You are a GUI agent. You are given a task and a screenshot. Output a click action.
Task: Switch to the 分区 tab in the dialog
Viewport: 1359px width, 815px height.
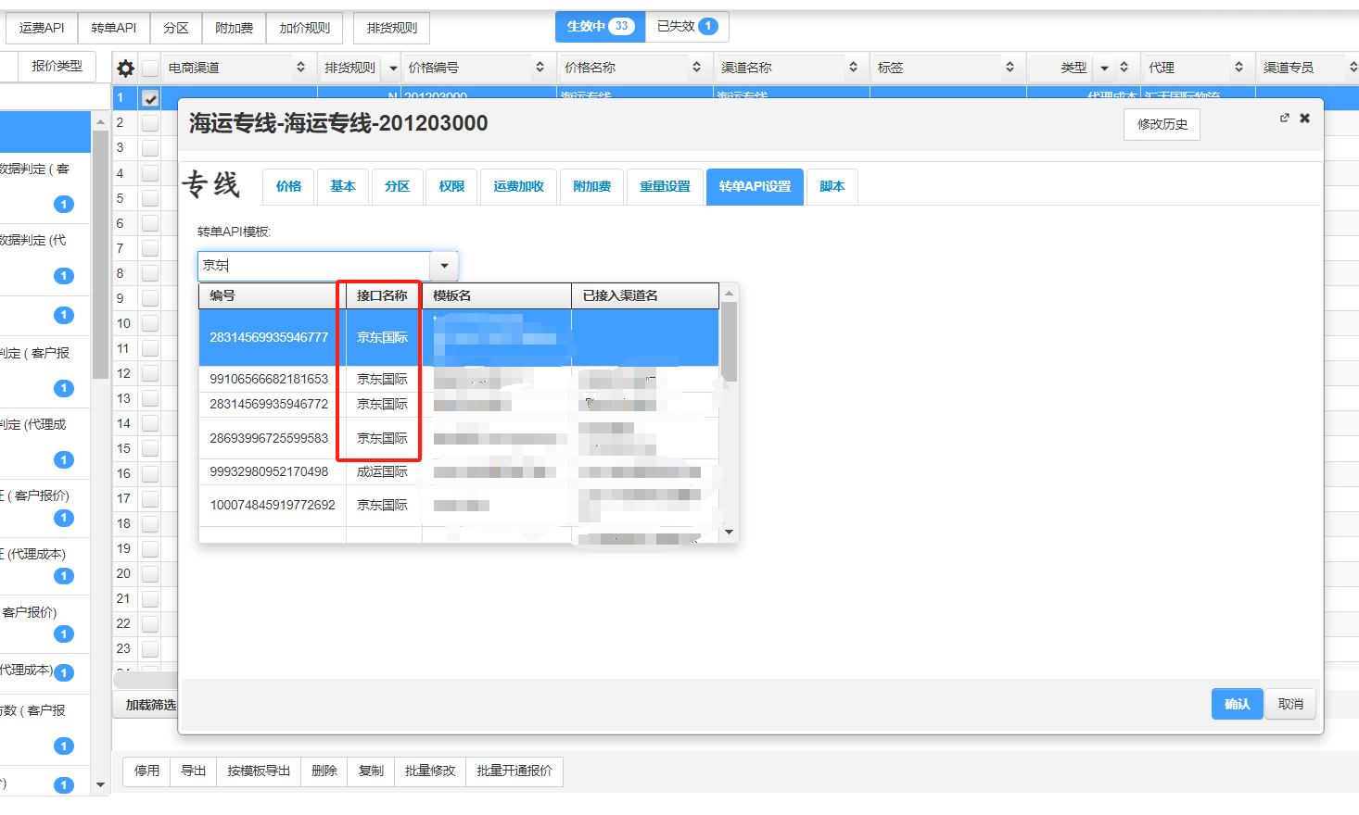pyautogui.click(x=398, y=186)
